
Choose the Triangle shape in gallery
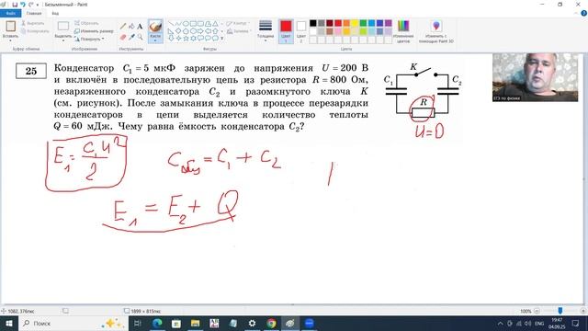[x=215, y=24]
